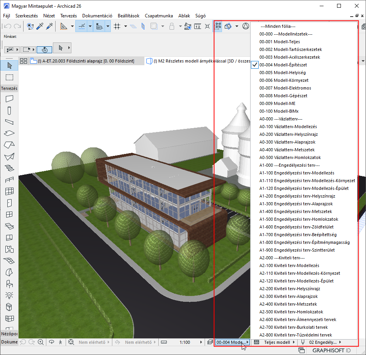Activate the Marquee selection tool
Screen dimensions: 366x355
coord(9,77)
